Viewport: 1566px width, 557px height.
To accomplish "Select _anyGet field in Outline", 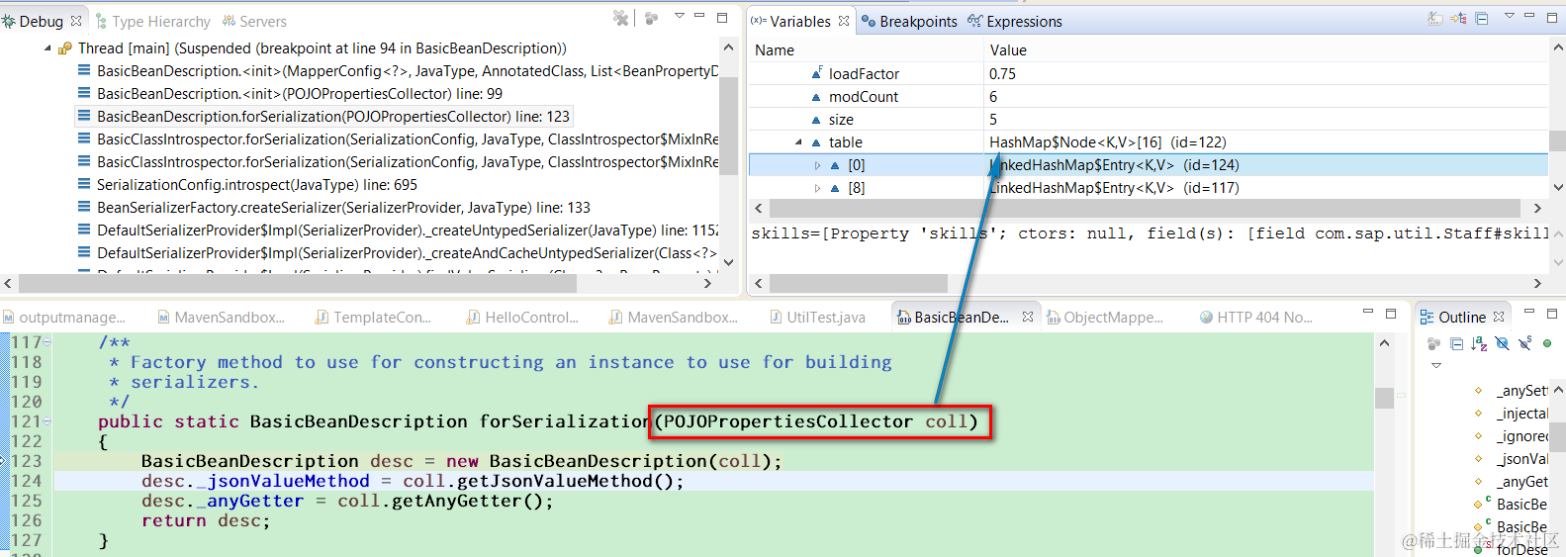I will (x=1512, y=482).
